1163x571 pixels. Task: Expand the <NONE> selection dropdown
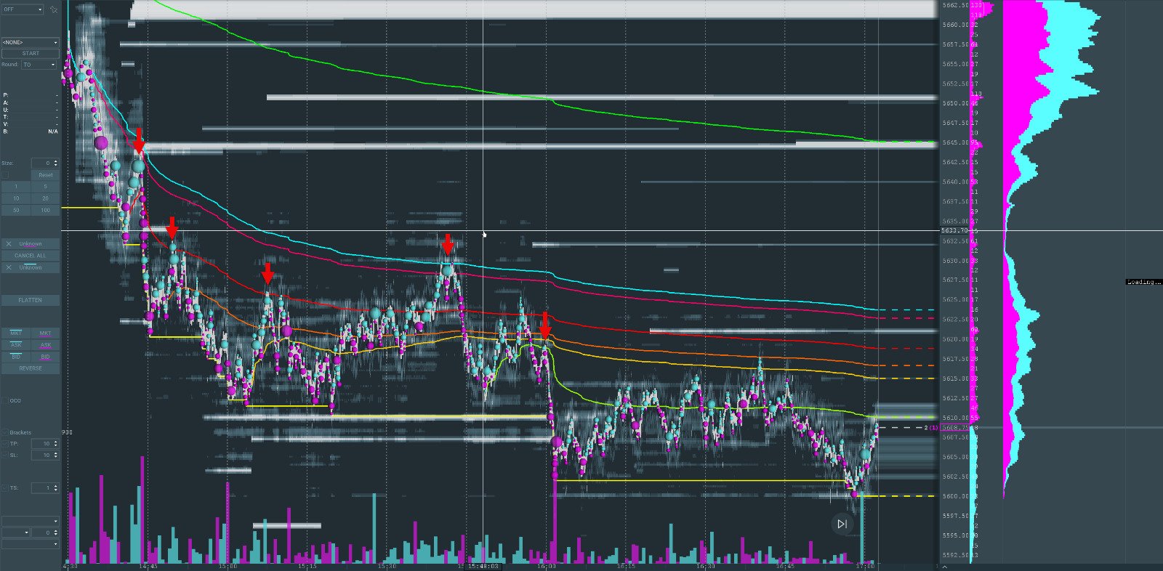pos(30,43)
